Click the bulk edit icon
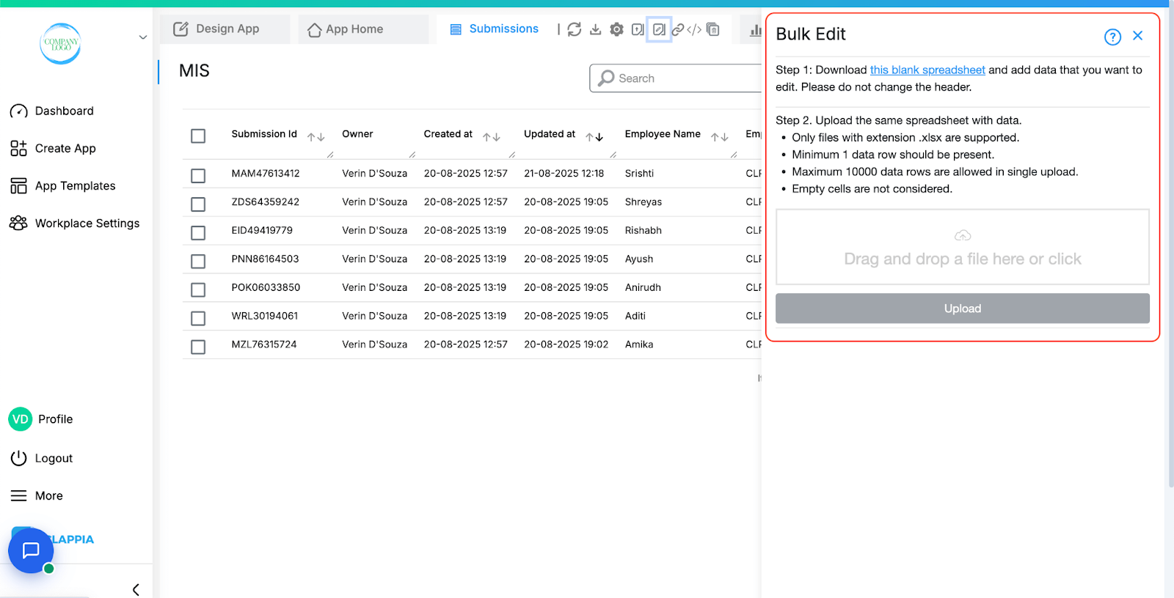This screenshot has width=1174, height=598. pyautogui.click(x=659, y=29)
